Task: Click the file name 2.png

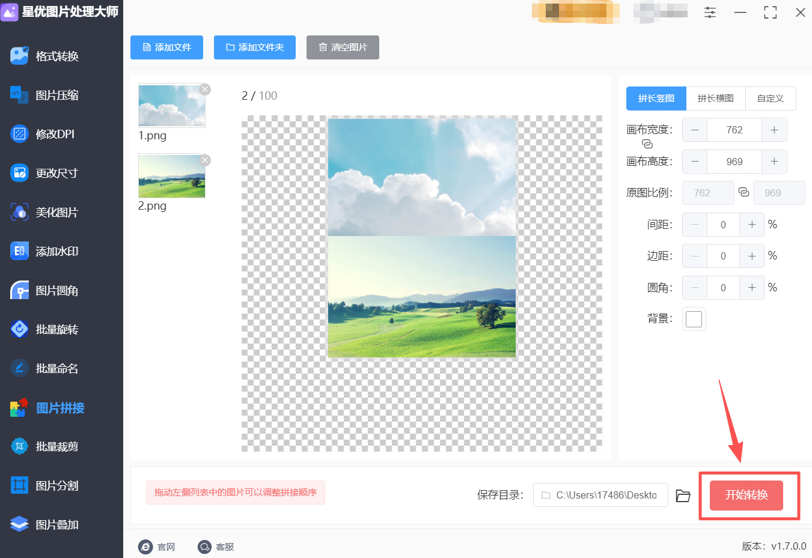Action: click(153, 205)
